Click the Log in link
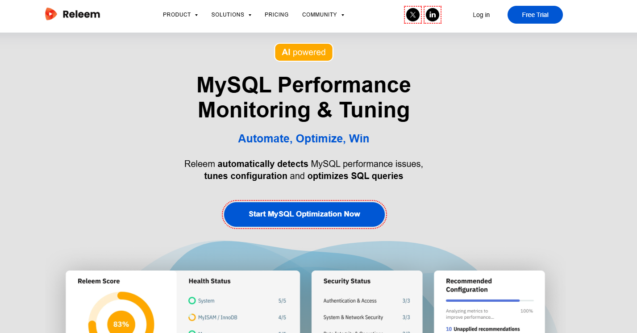637x333 pixels. (x=481, y=15)
